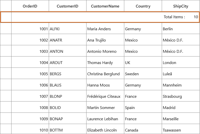Select the Christina Berglund cell
Screen dimensions: 200x134
coord(105,73)
